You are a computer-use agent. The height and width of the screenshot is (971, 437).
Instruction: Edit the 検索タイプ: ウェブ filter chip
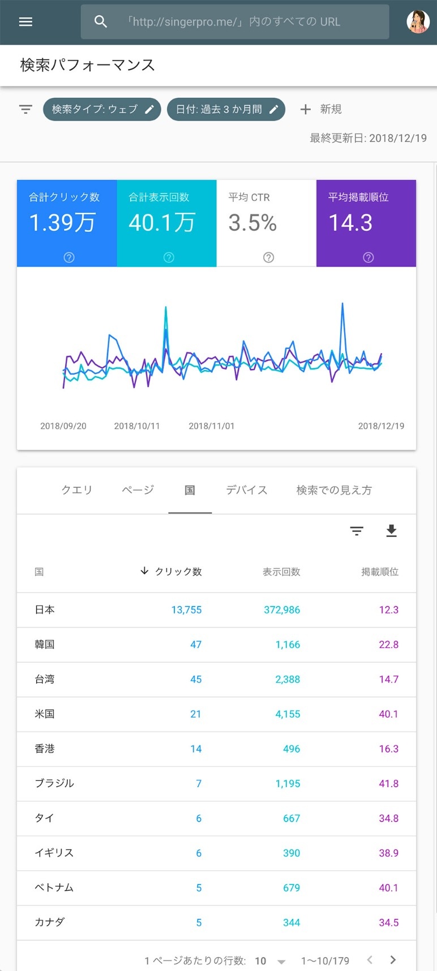point(102,109)
